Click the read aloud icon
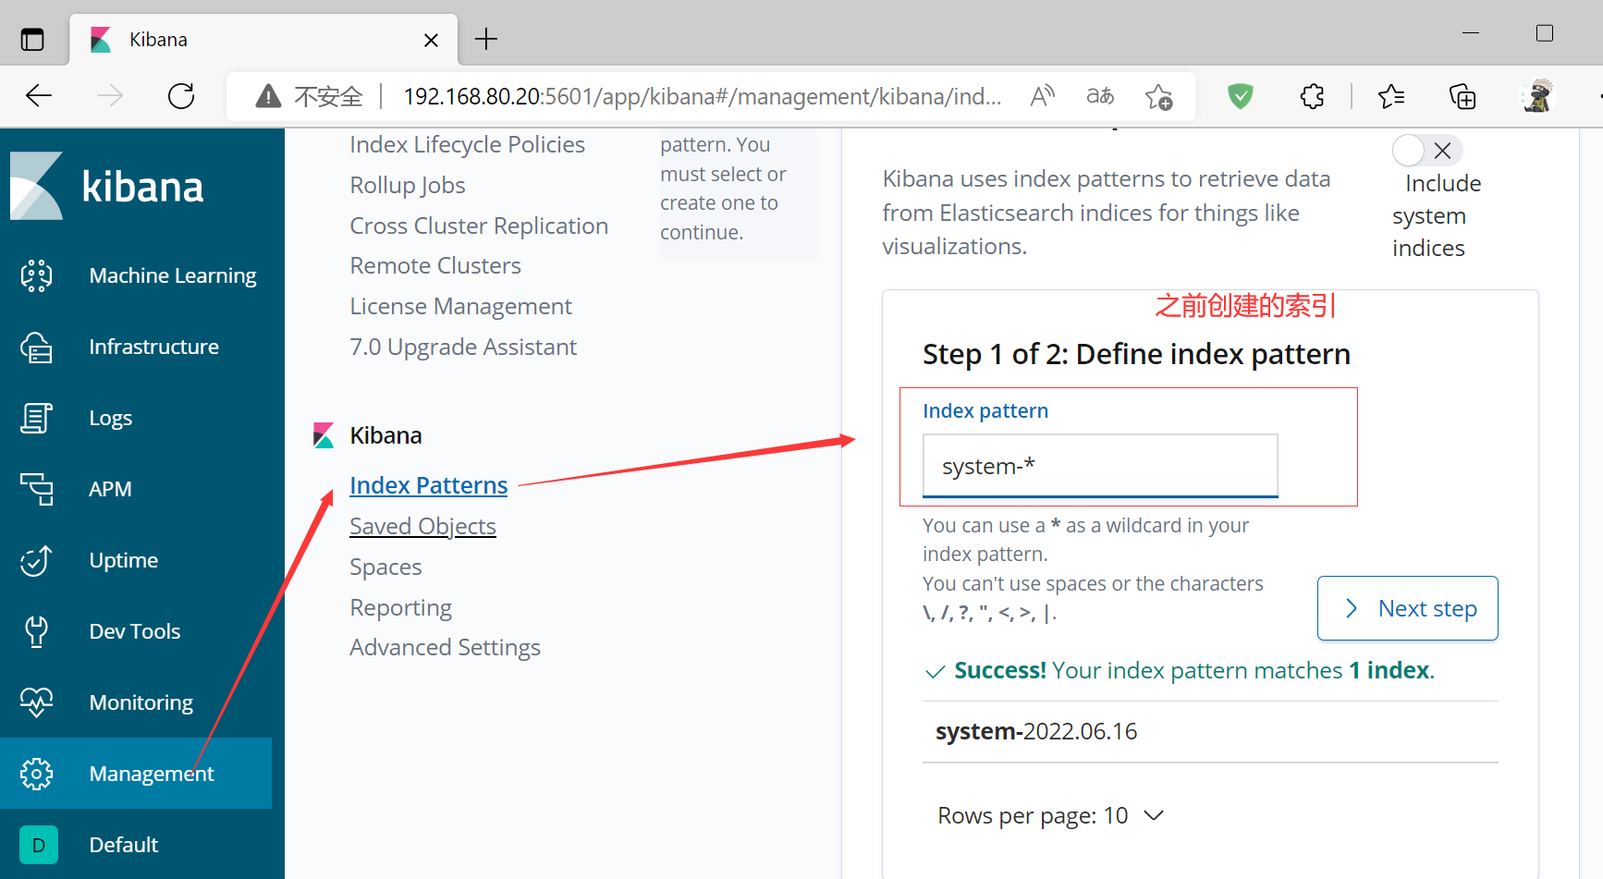 (1043, 95)
